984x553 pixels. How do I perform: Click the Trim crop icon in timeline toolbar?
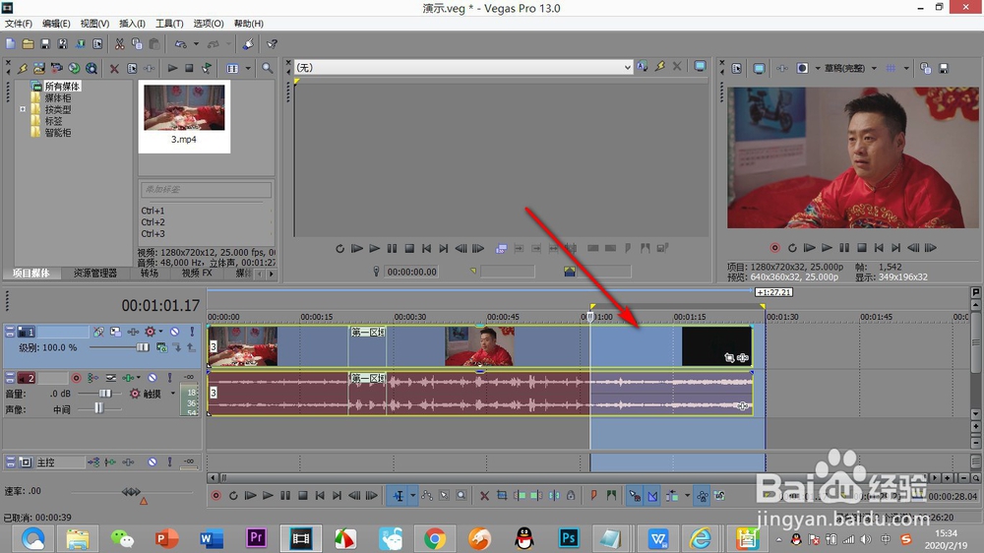[x=502, y=496]
